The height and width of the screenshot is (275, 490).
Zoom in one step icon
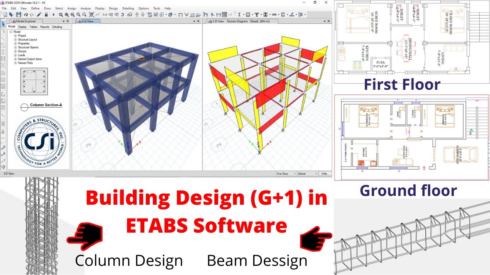(x=78, y=15)
